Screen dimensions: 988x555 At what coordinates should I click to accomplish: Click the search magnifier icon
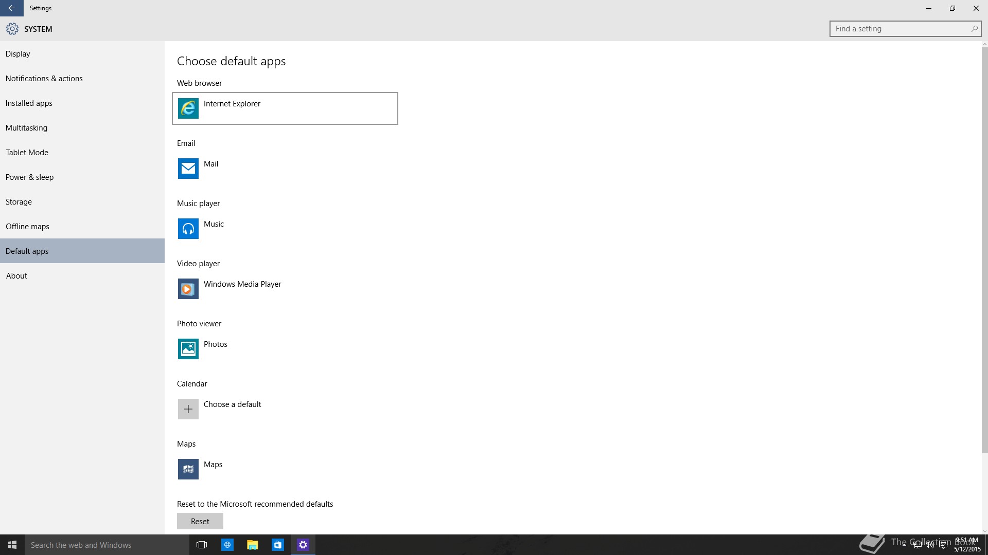pos(974,29)
